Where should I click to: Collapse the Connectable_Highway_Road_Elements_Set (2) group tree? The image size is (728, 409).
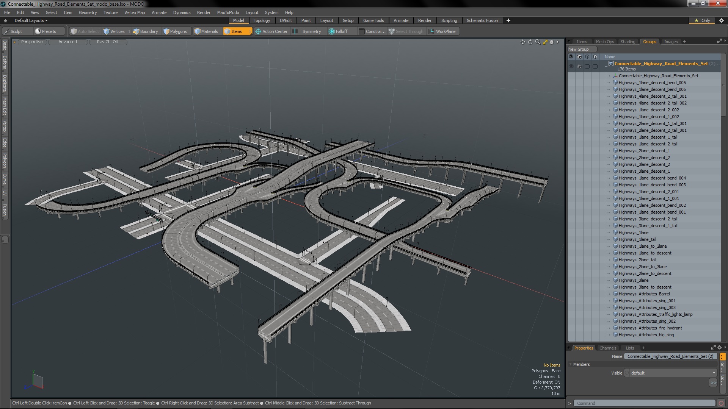[x=606, y=66]
